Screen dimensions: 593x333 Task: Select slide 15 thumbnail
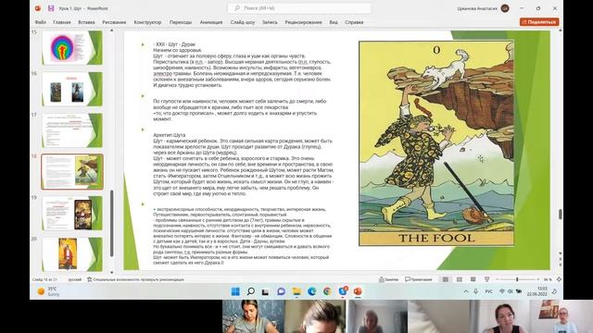click(x=72, y=48)
